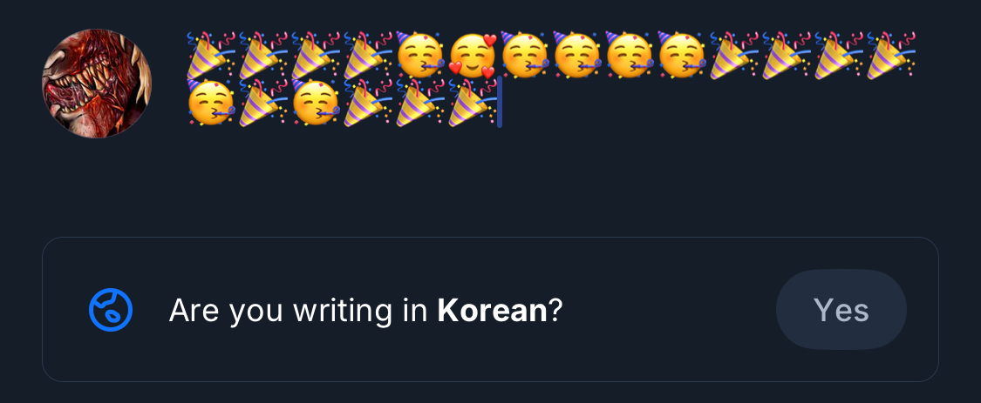Click the bold Korean word in prompt
This screenshot has width=981, height=403.
492,310
